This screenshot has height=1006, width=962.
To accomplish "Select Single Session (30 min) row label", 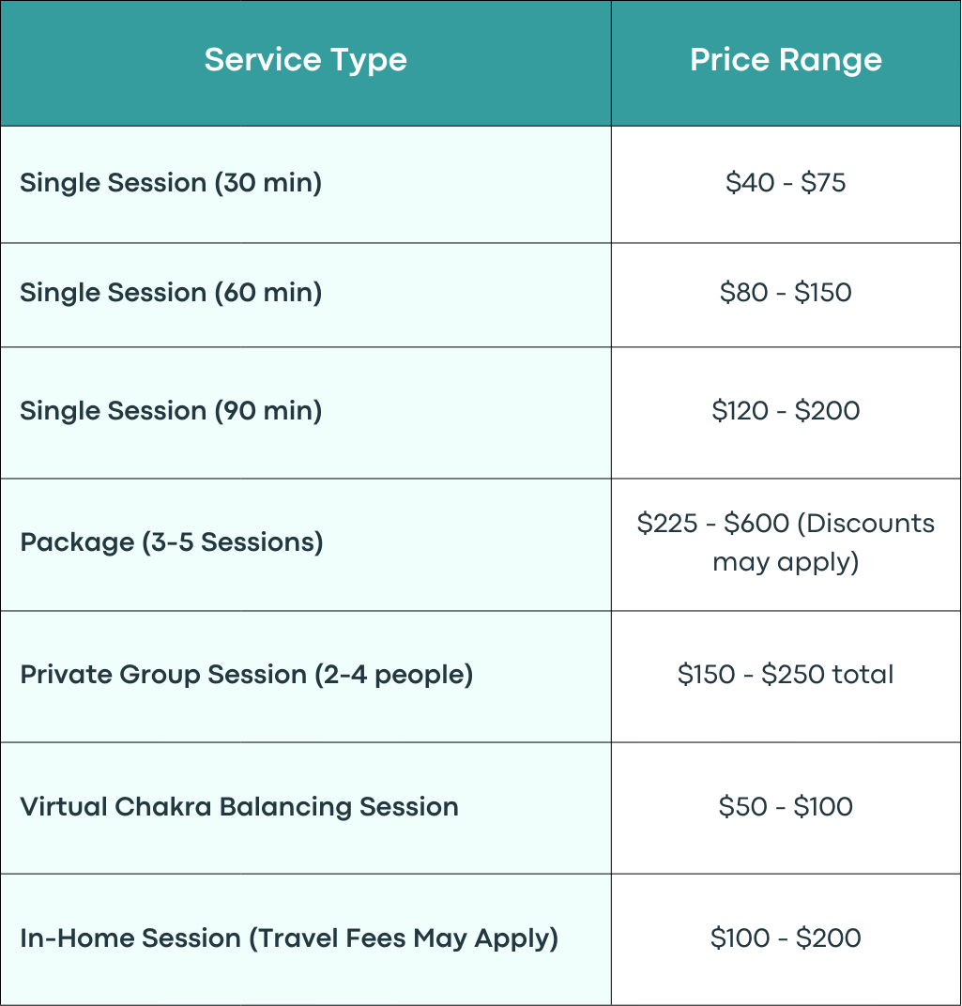I will [x=171, y=183].
